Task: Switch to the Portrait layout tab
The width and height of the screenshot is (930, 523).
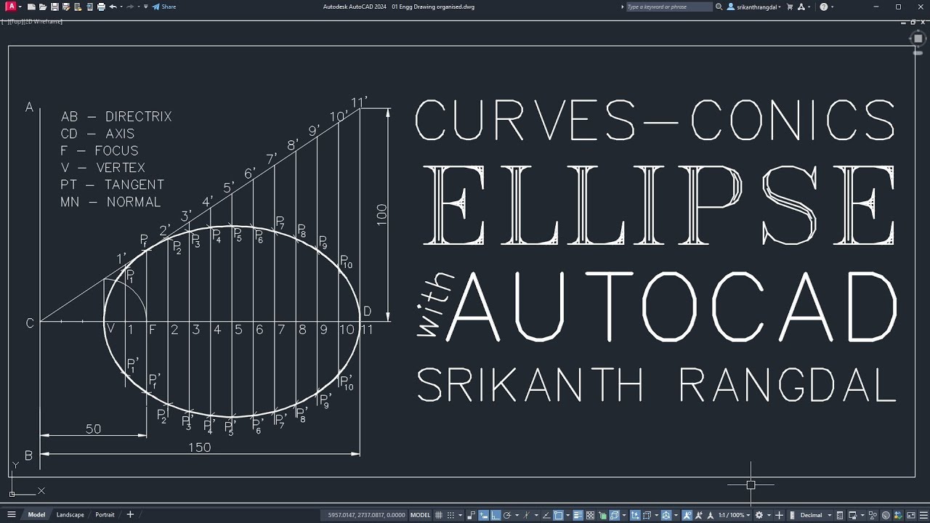Action: coord(105,514)
